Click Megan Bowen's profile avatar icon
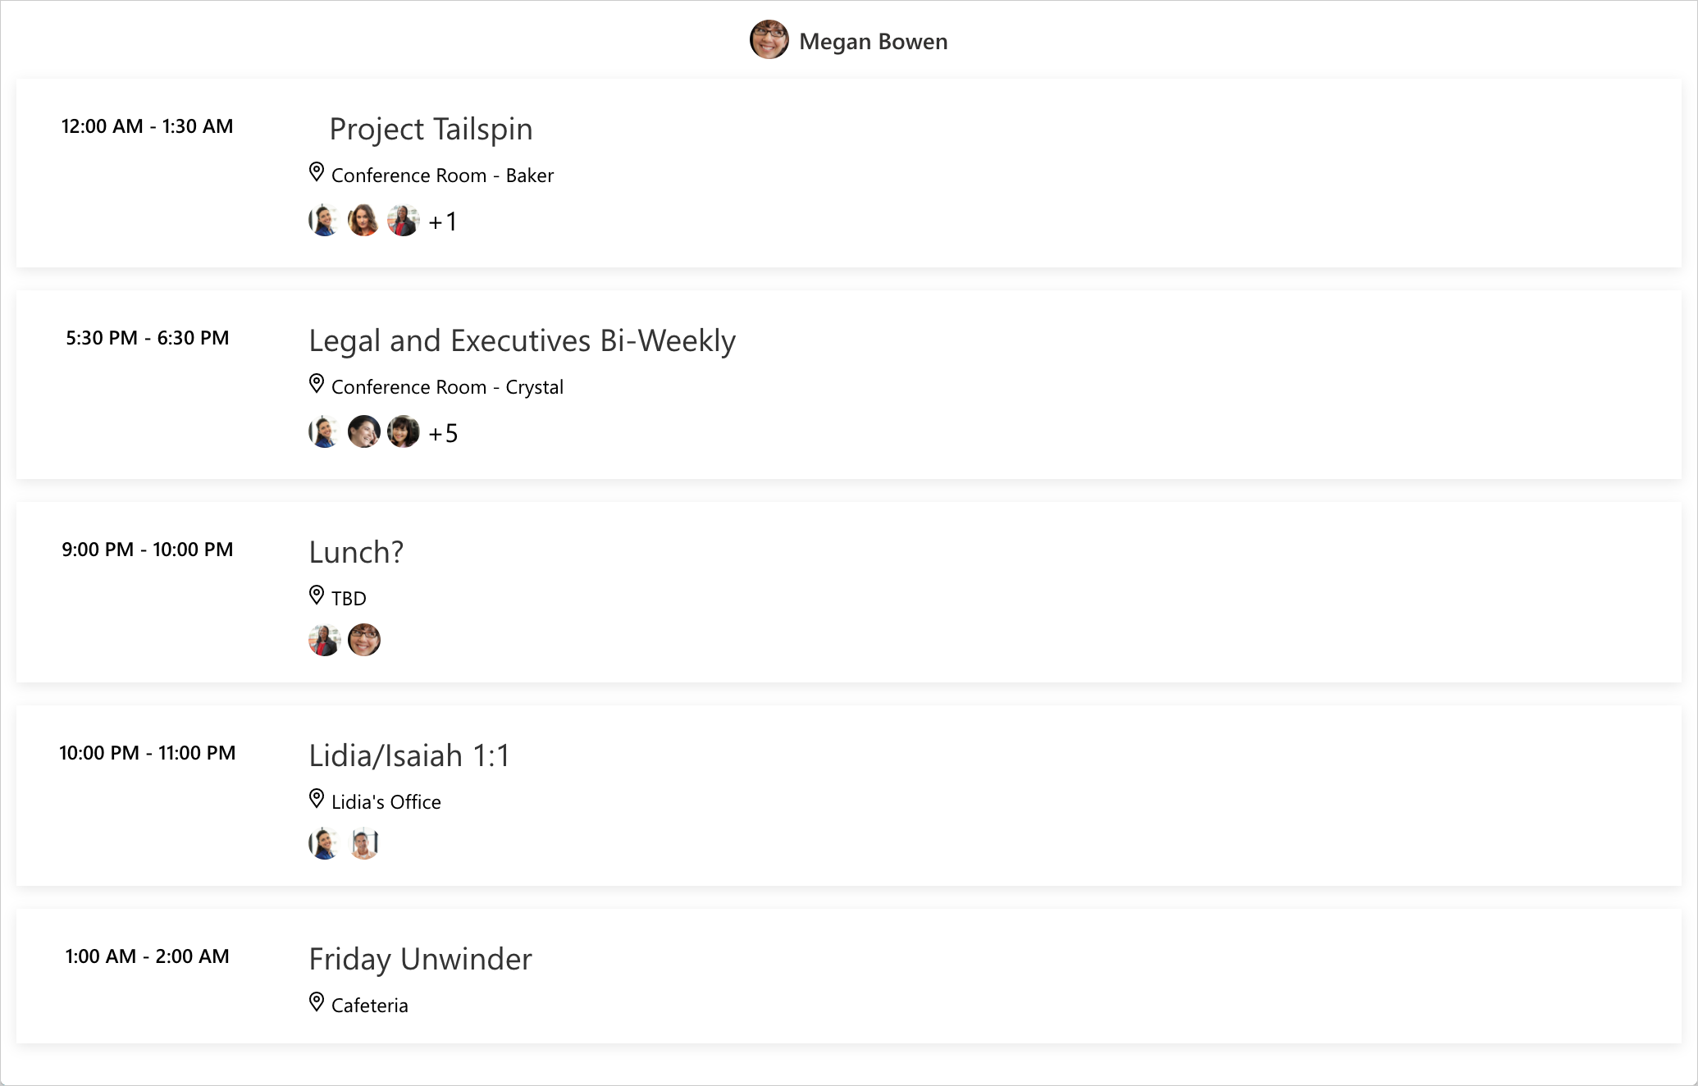The image size is (1698, 1086). pyautogui.click(x=769, y=41)
